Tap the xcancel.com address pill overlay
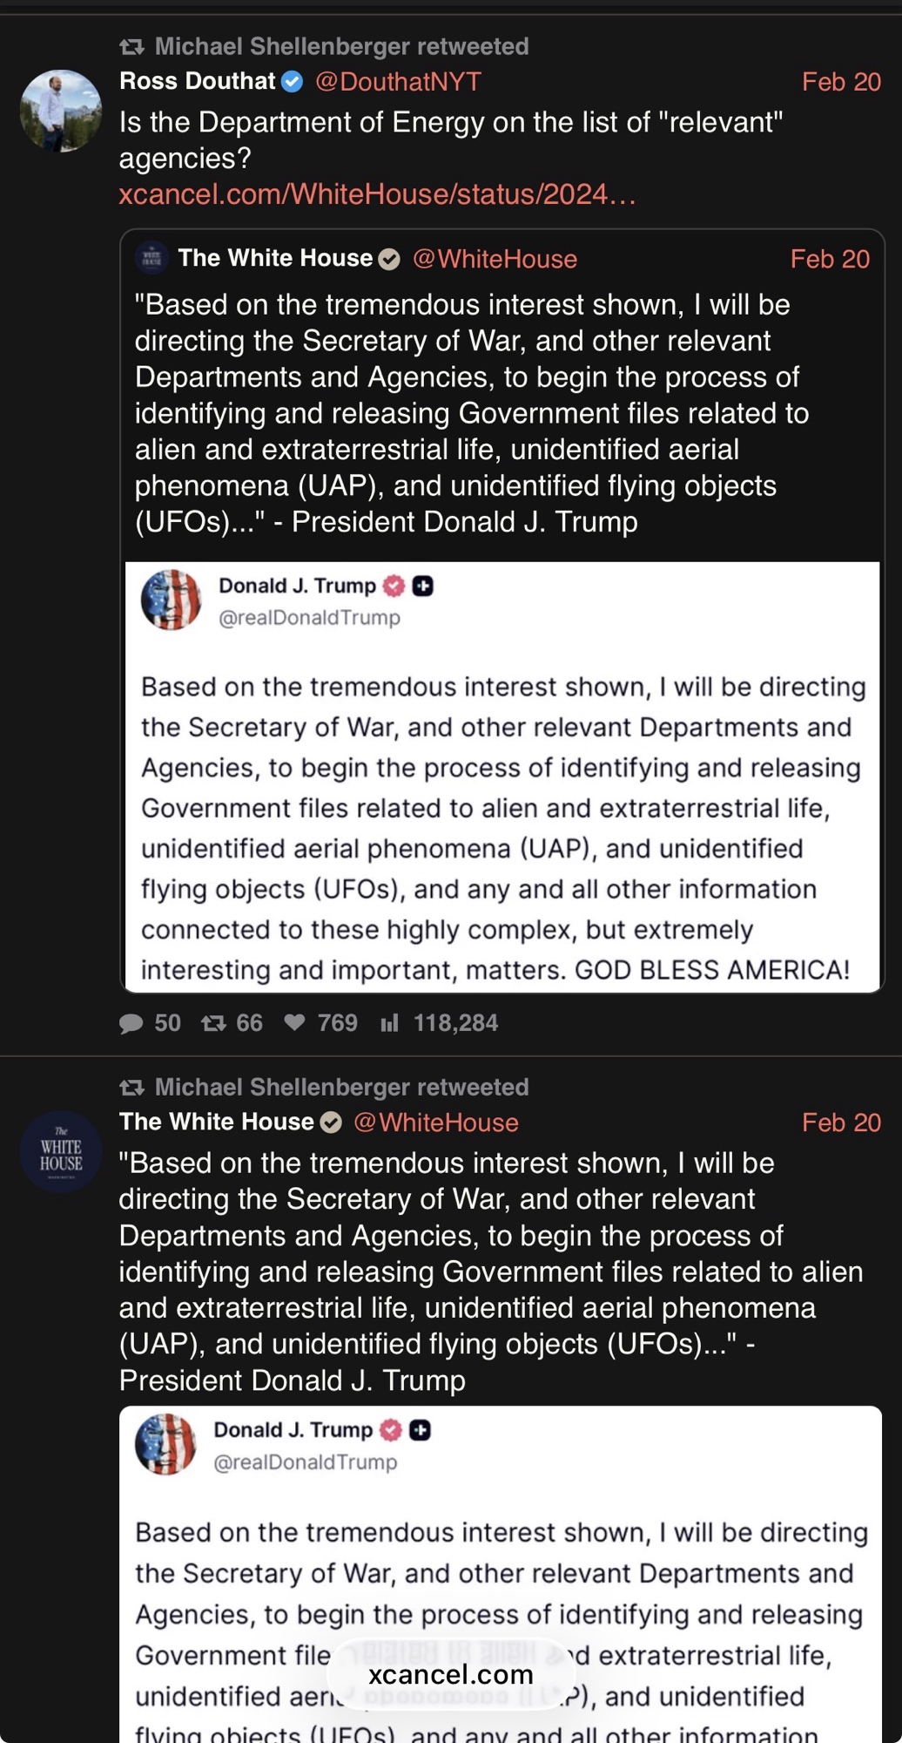 [450, 1674]
